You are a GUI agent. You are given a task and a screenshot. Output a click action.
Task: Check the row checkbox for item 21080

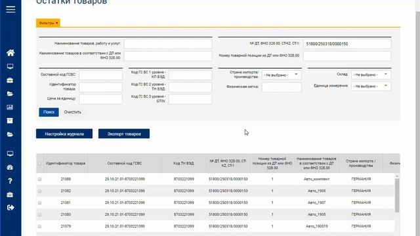pos(39,214)
